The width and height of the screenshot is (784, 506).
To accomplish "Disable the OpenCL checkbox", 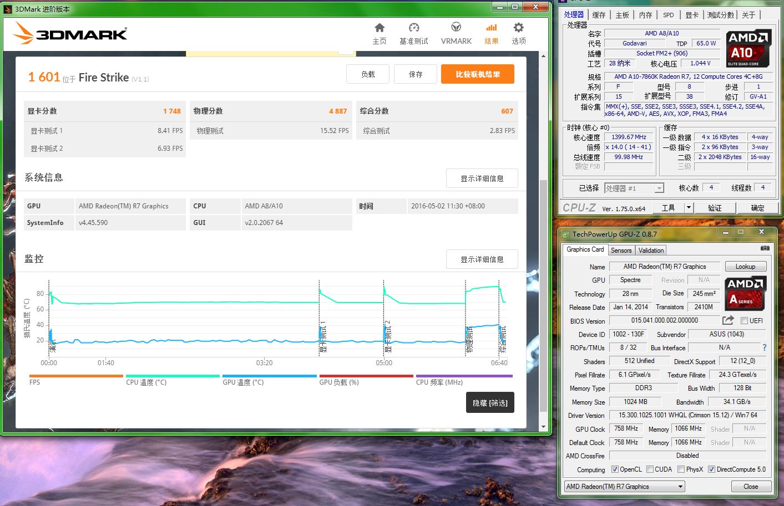I will [x=615, y=469].
